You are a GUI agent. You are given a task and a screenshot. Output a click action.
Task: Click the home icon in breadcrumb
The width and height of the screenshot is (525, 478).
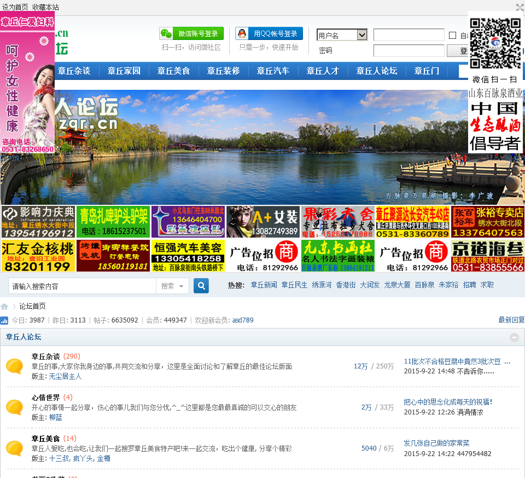5,307
